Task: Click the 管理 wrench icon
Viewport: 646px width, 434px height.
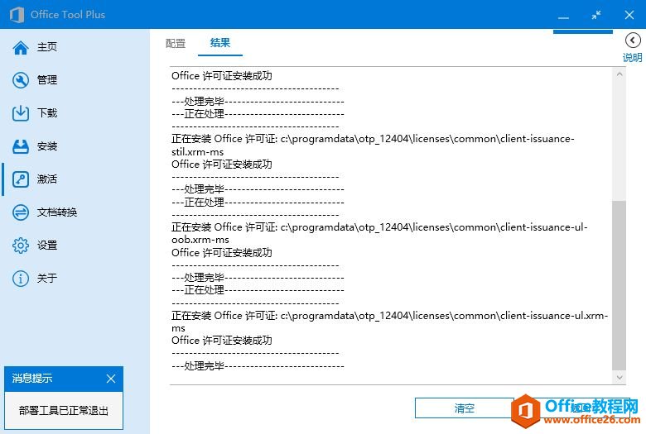Action: pos(21,80)
